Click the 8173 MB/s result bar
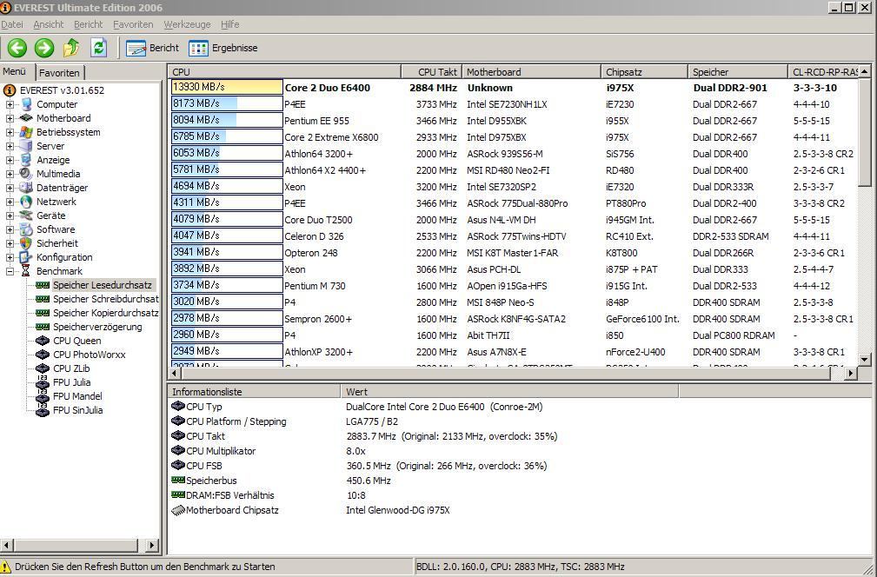The width and height of the screenshot is (877, 577). 227,104
